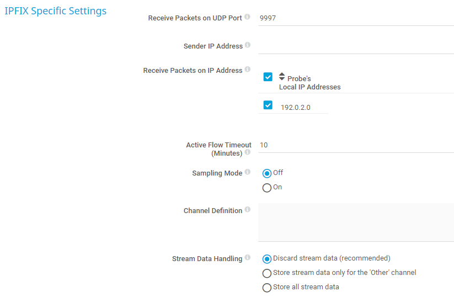The height and width of the screenshot is (297, 454).
Task: Open help icon next to Sender IP Address
Action: coord(248,45)
